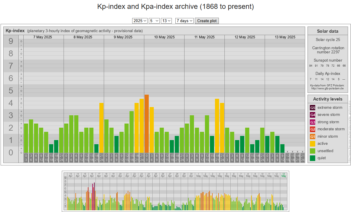Click the yellow active level swatch
Image resolution: width=351 pixels, height=212 pixels.
313,144
